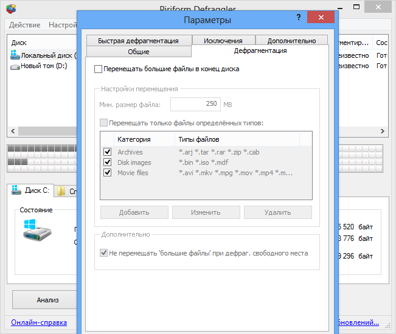Maximize the Defraggler main window
Screen dimensions: 396x334
(x=356, y=7)
